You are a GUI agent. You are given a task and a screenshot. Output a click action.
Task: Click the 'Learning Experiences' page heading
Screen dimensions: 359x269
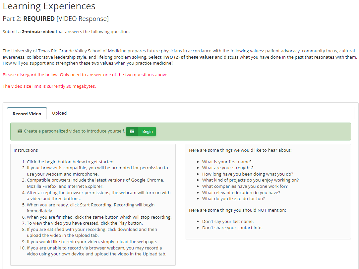pyautogui.click(x=49, y=6)
